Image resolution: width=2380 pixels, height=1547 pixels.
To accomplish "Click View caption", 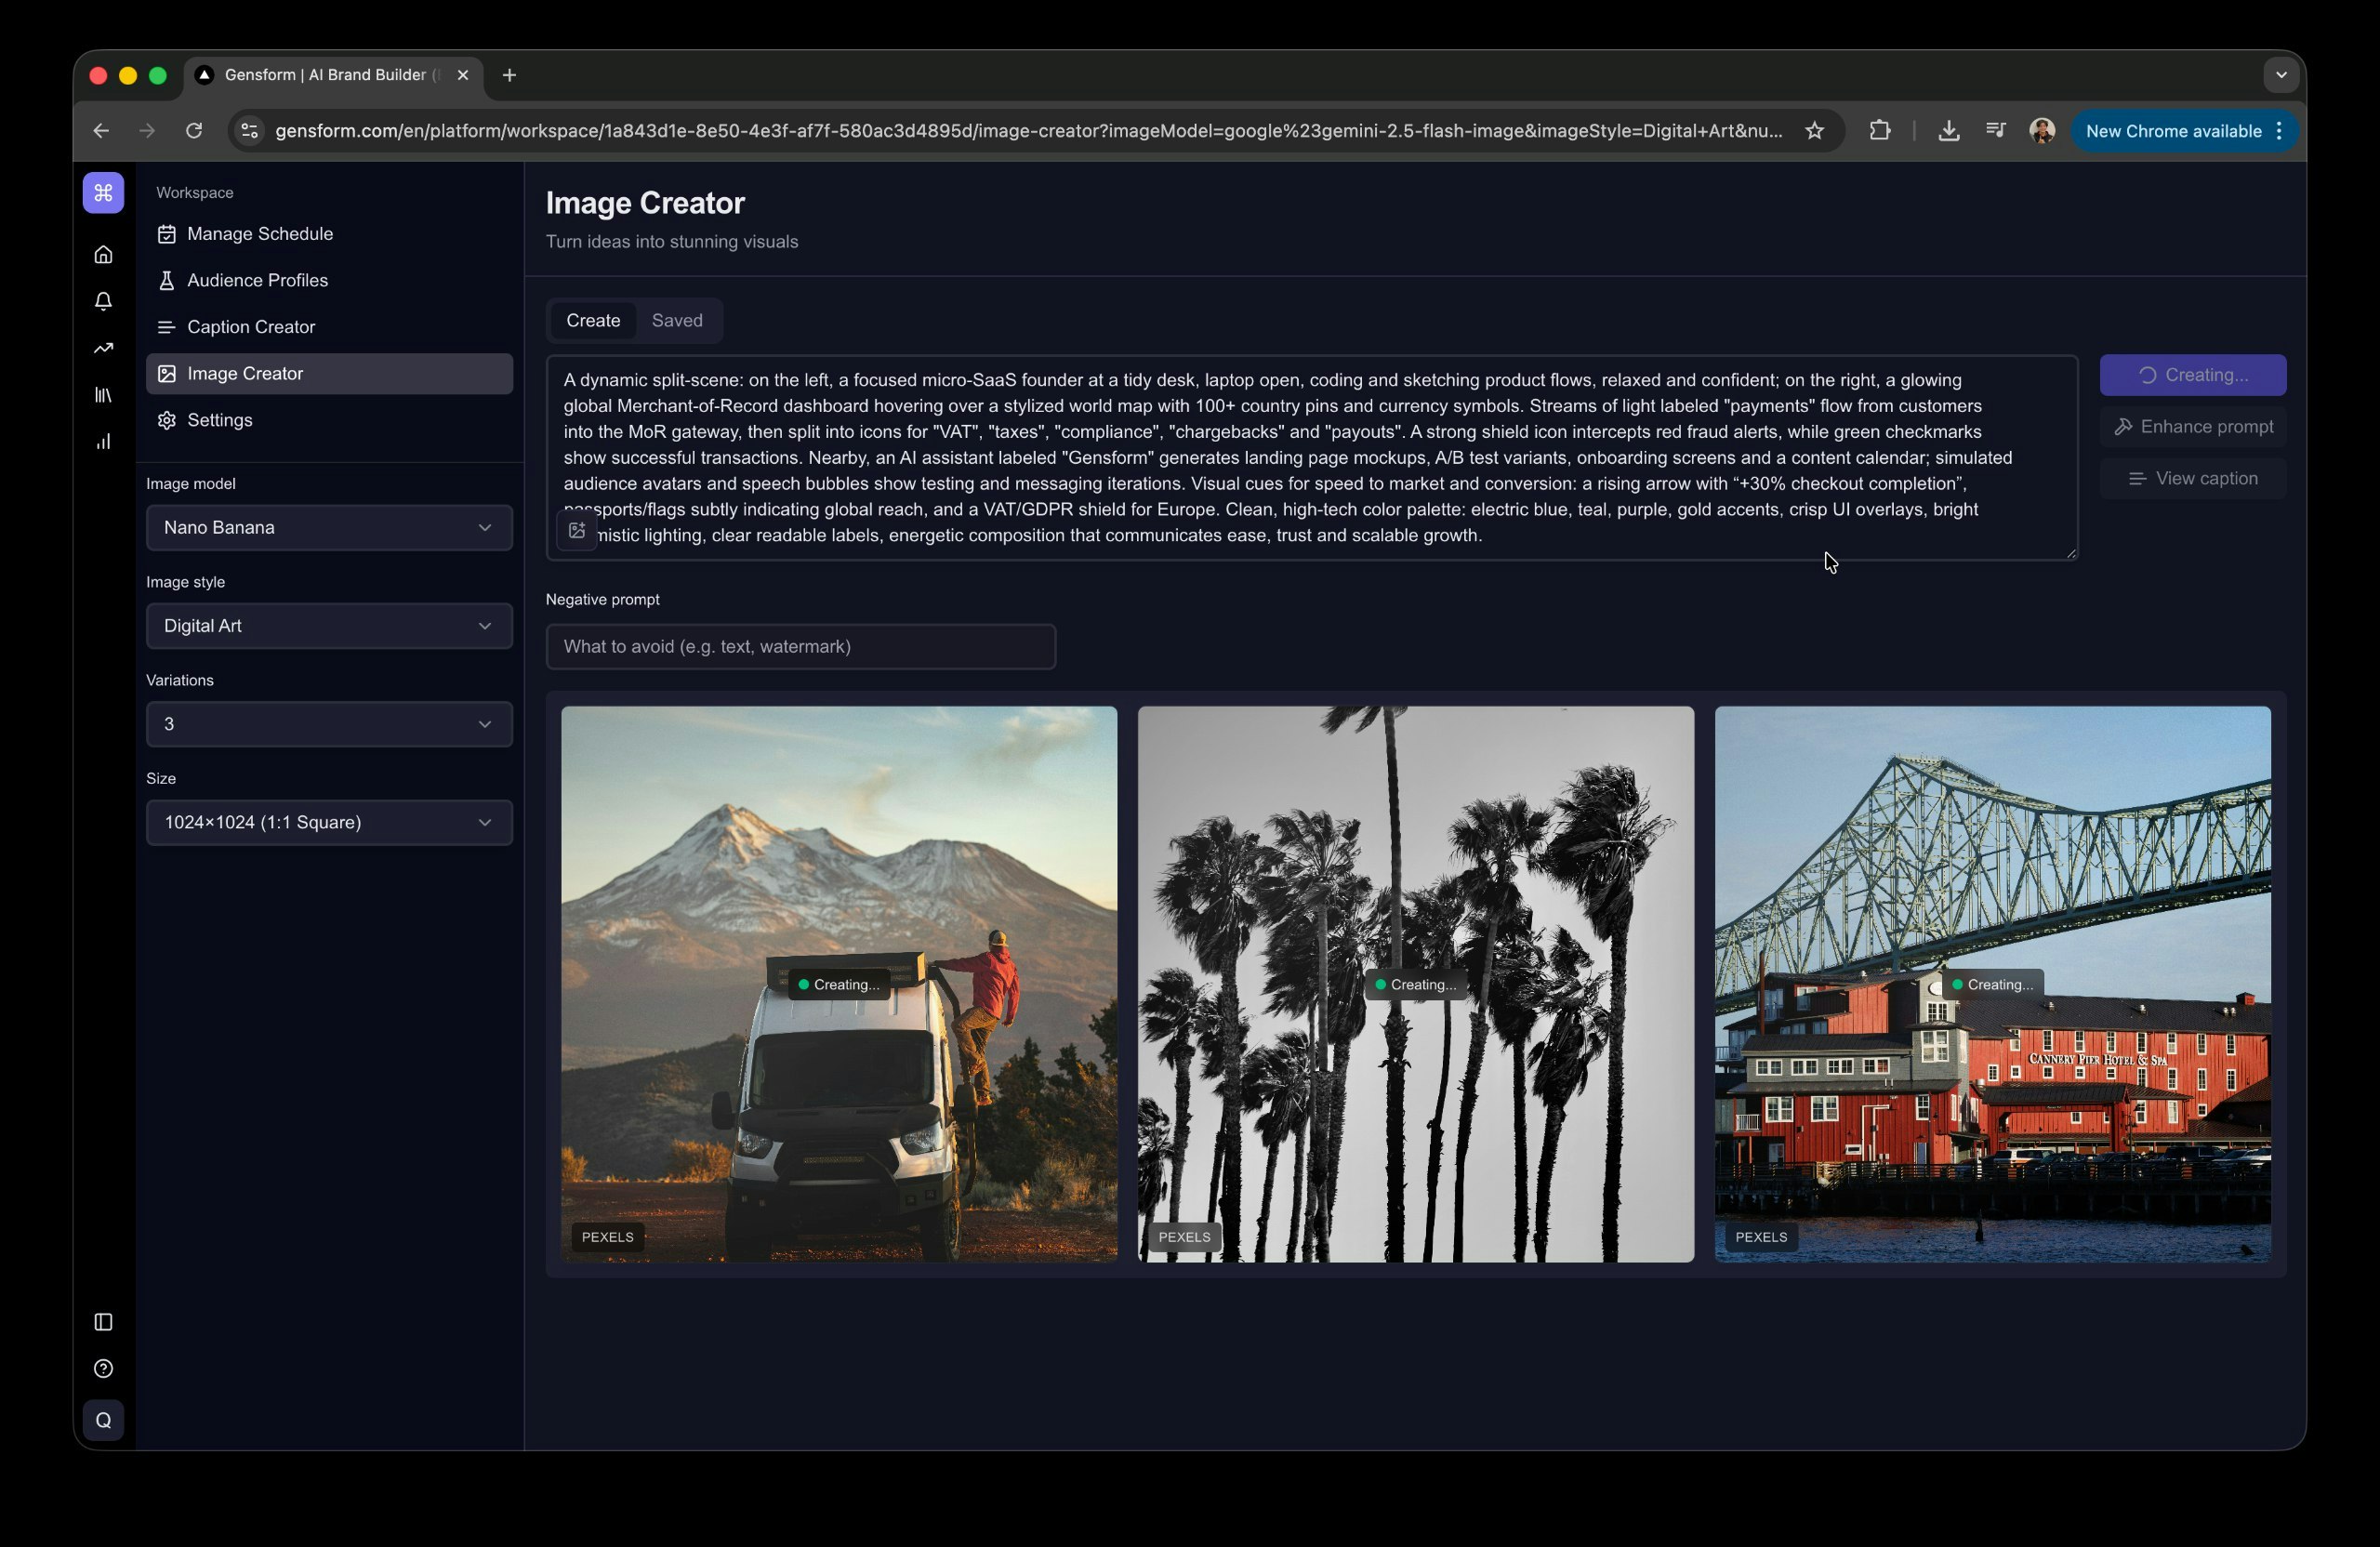I will tap(2194, 478).
